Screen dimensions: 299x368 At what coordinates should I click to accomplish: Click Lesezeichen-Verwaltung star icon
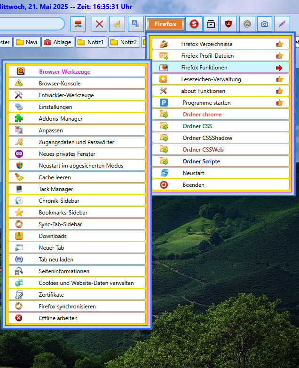tap(163, 79)
